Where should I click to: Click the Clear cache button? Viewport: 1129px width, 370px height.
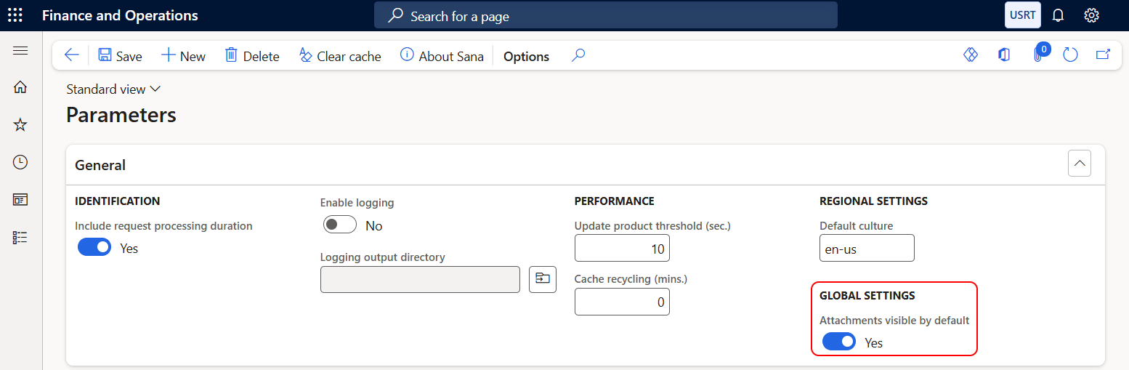pos(340,56)
